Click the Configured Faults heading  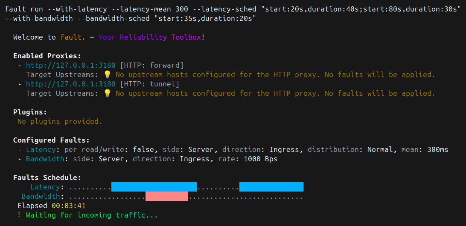(x=51, y=140)
